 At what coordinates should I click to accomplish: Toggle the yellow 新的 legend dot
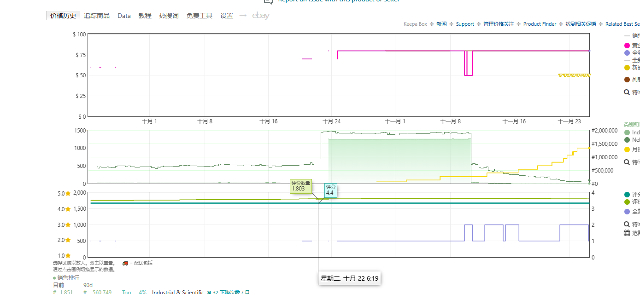tap(627, 68)
